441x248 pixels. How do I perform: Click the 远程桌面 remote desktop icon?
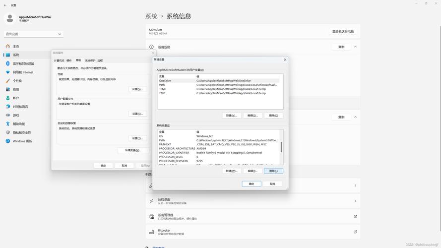(x=152, y=201)
